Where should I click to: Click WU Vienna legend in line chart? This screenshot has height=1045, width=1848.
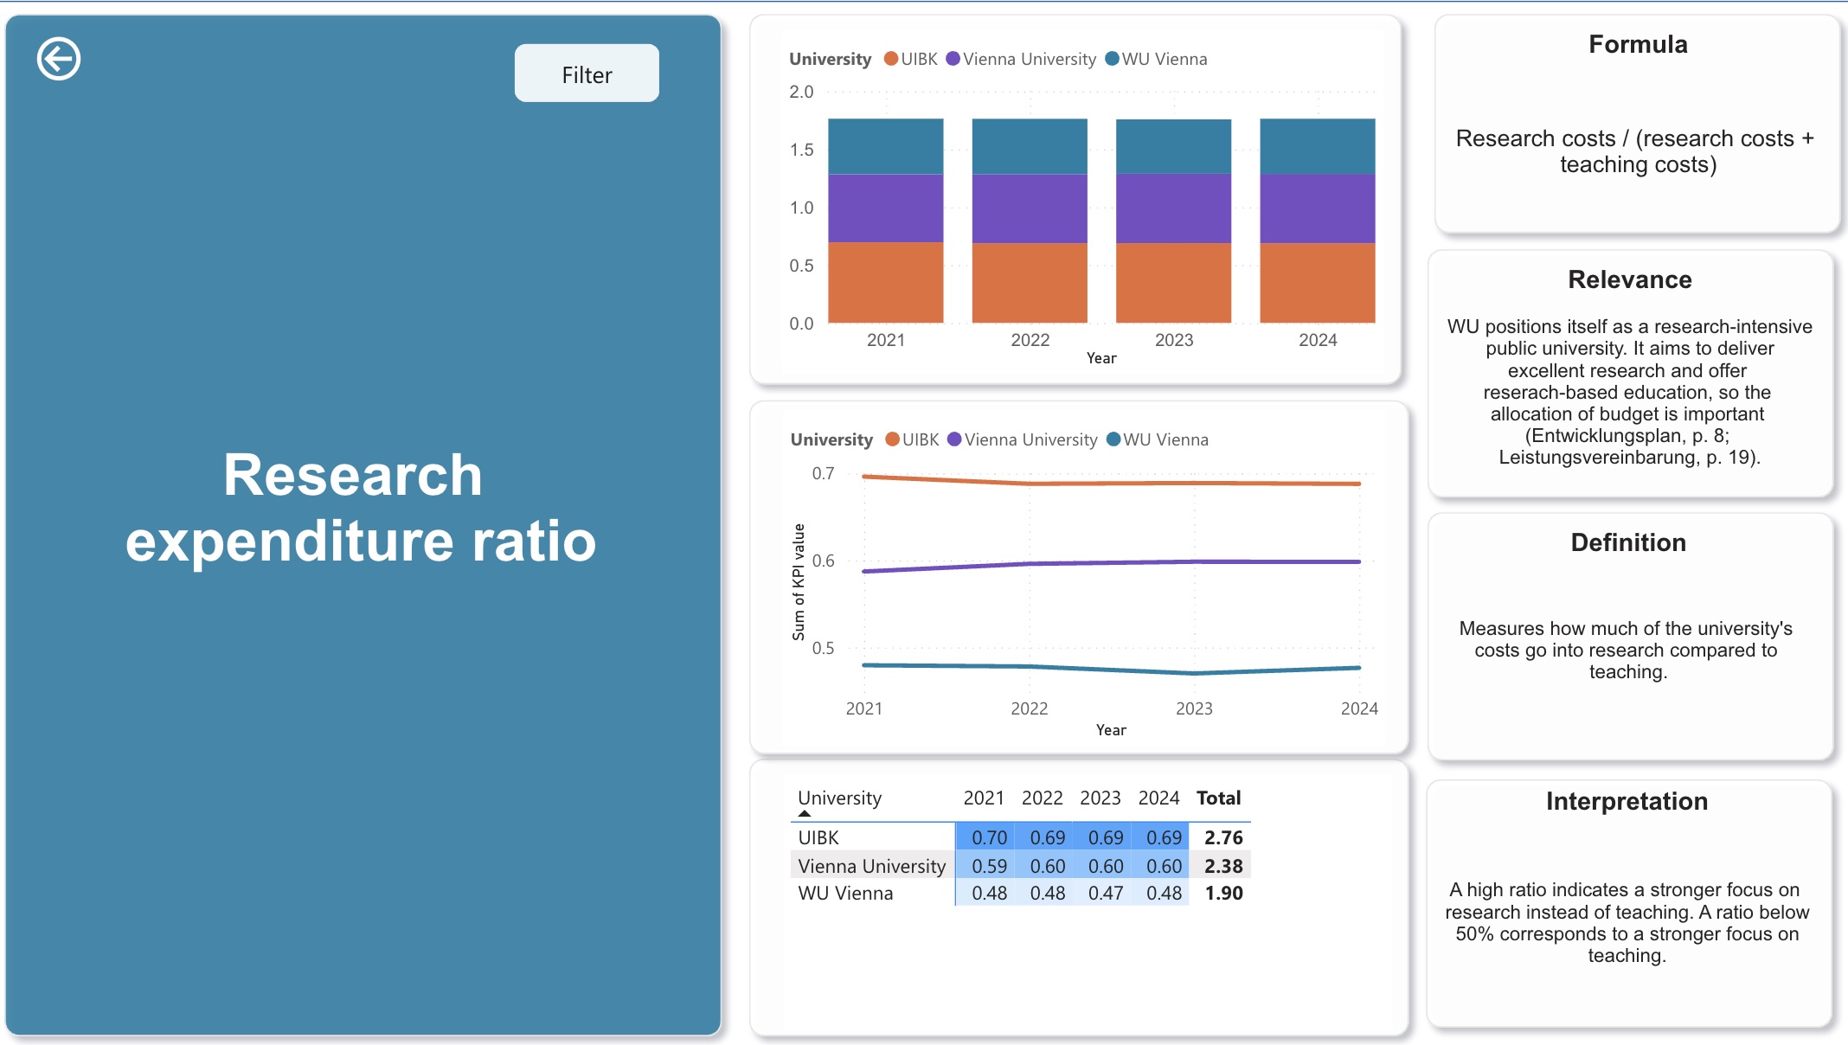pyautogui.click(x=1158, y=439)
